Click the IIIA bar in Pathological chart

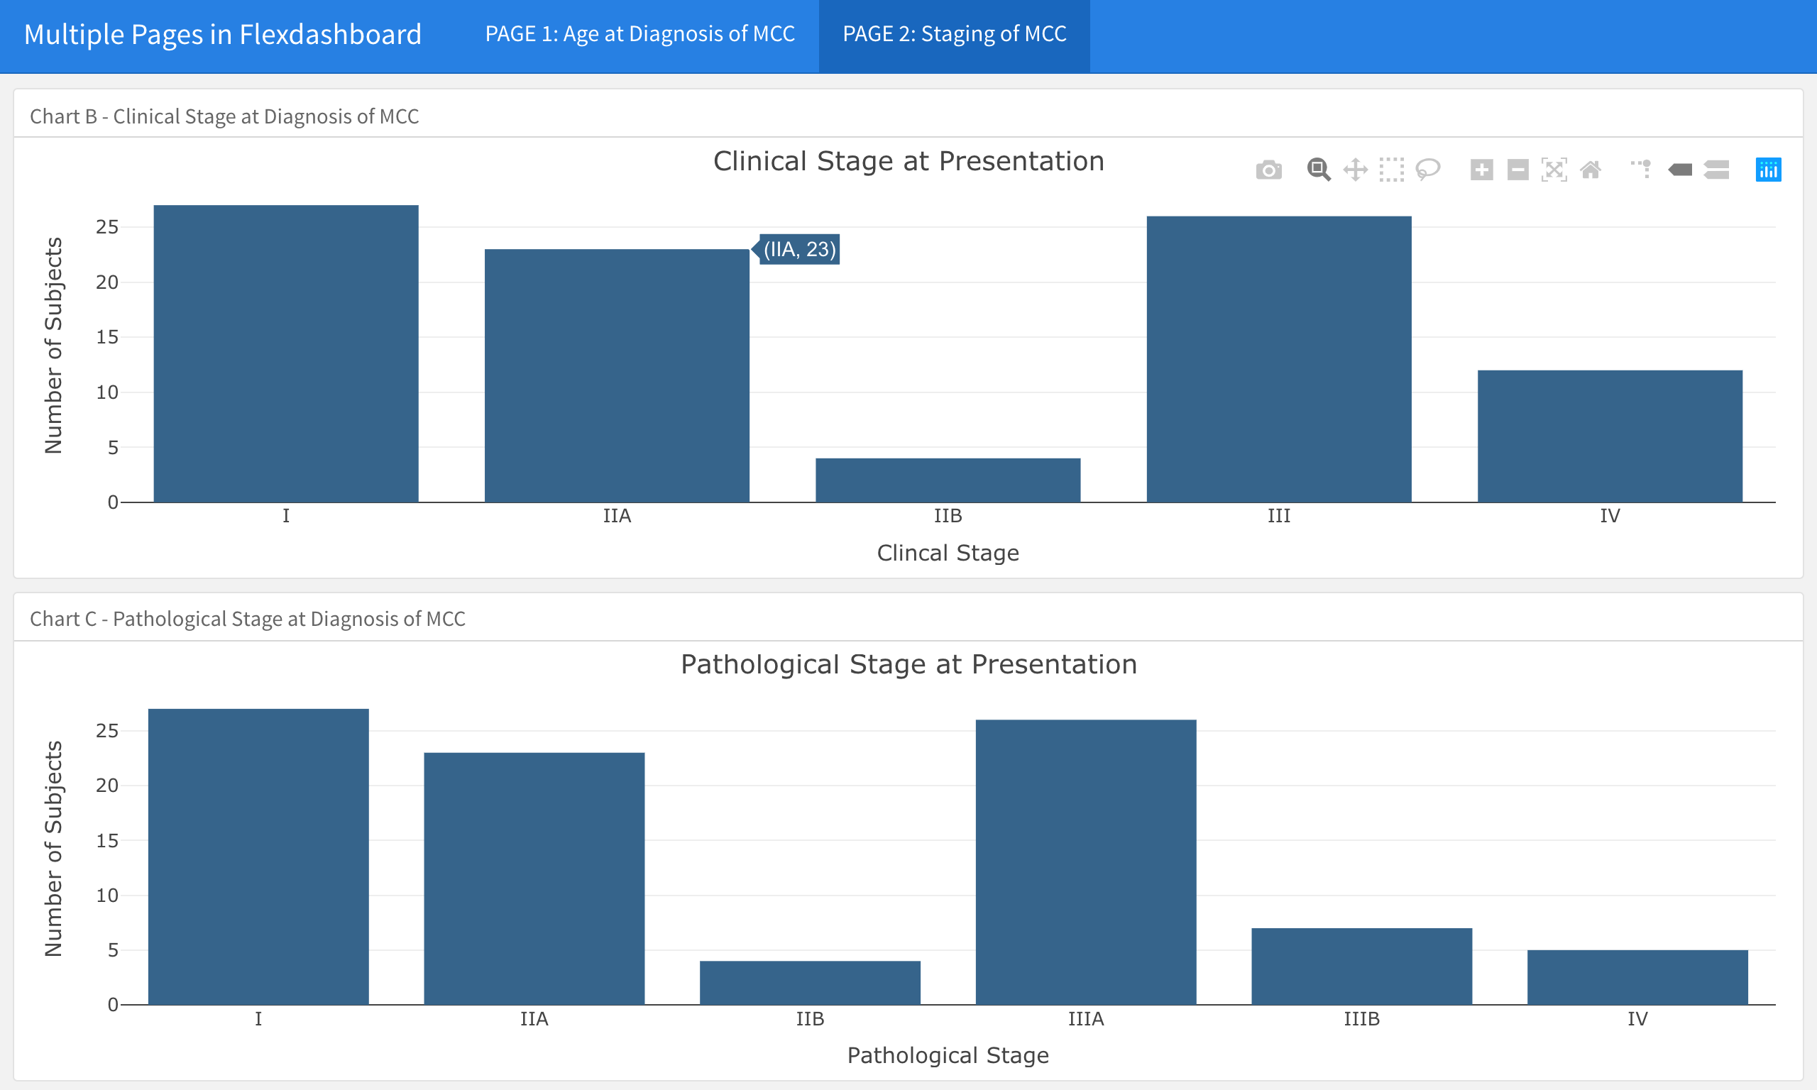[x=1085, y=862]
